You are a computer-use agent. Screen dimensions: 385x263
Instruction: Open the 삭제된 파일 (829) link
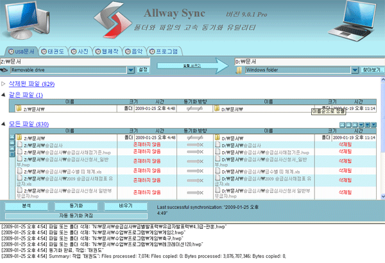(31, 84)
